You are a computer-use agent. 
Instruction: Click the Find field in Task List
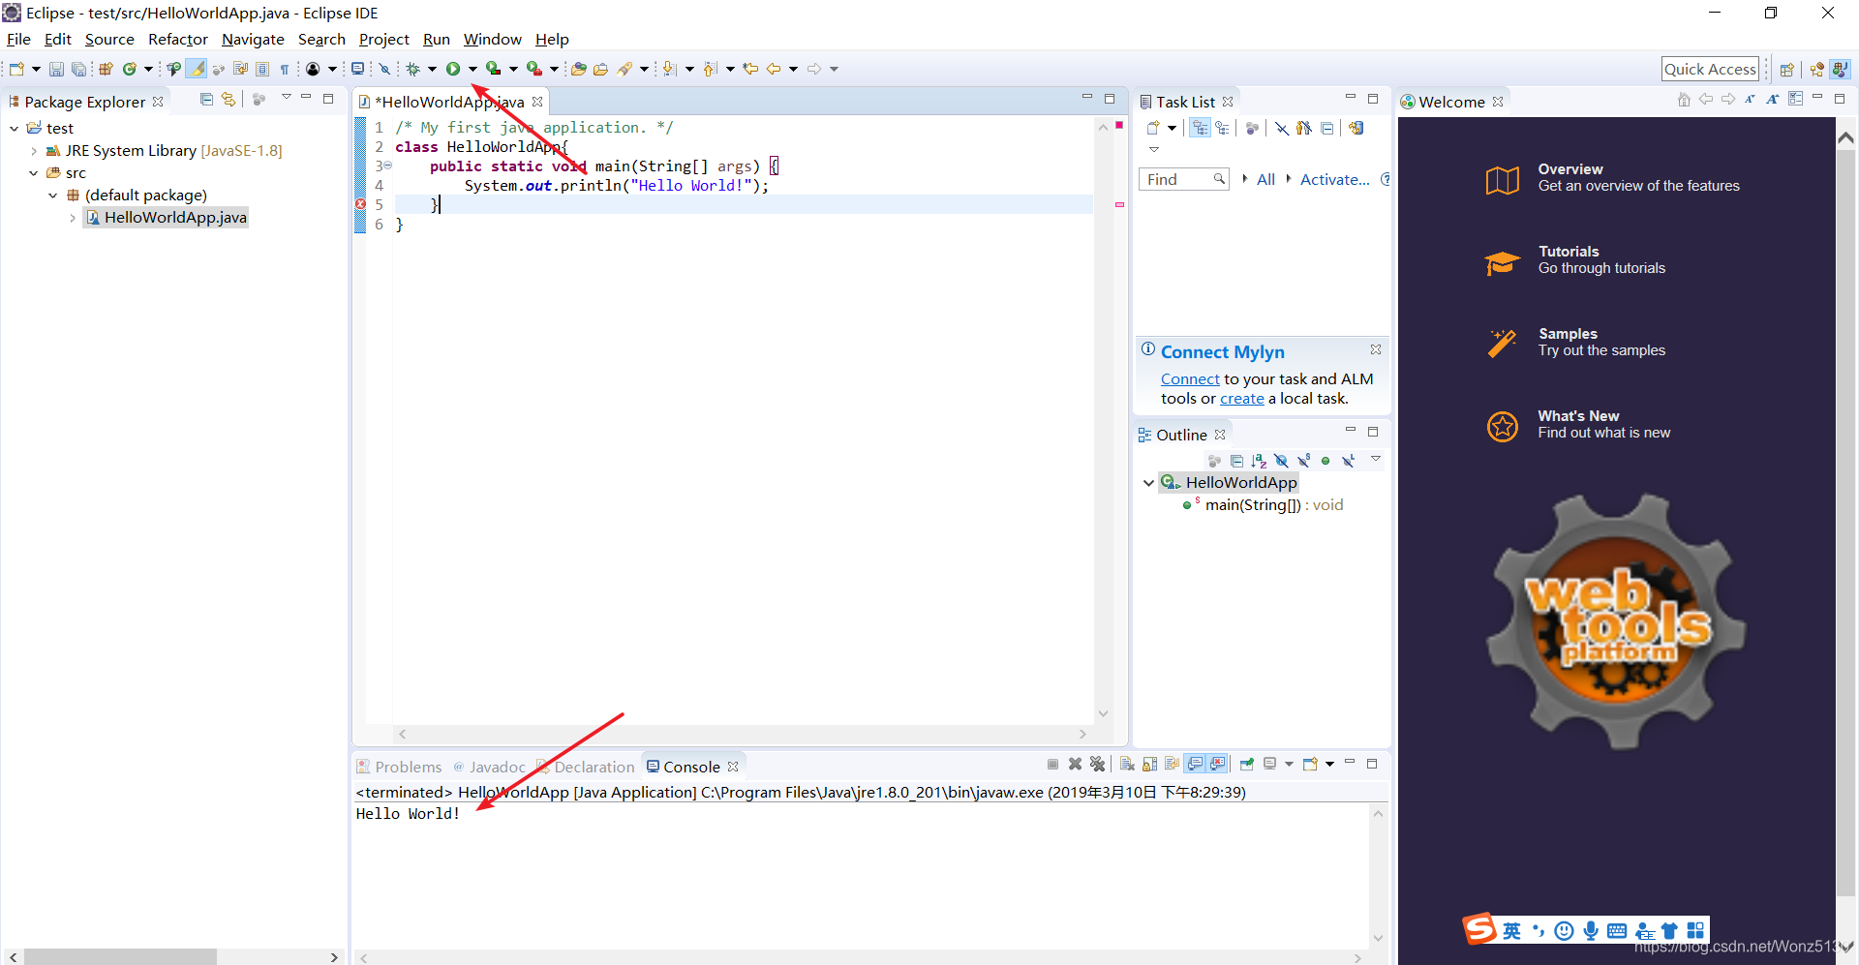coord(1176,179)
